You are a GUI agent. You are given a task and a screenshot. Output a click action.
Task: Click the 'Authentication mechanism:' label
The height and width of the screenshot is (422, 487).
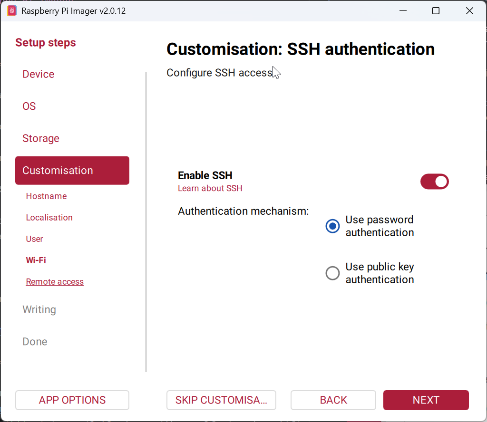tap(243, 211)
